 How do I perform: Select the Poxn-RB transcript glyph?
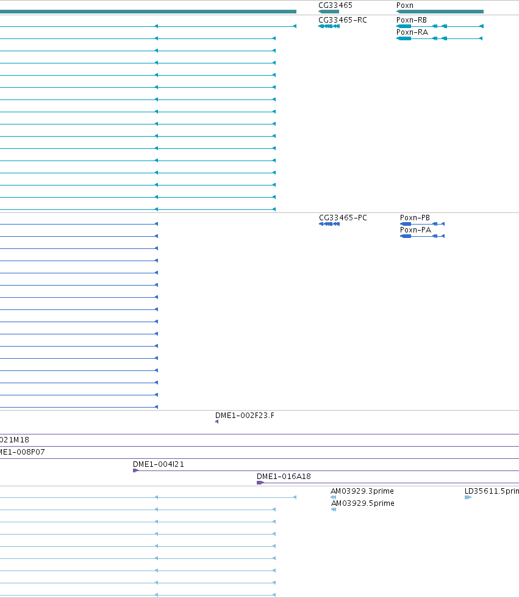[x=440, y=26]
